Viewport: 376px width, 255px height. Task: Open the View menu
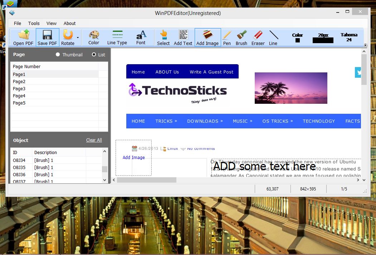51,23
